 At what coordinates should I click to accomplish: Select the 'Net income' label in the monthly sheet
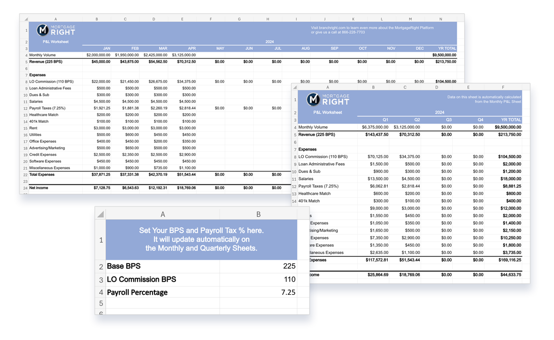coord(38,188)
